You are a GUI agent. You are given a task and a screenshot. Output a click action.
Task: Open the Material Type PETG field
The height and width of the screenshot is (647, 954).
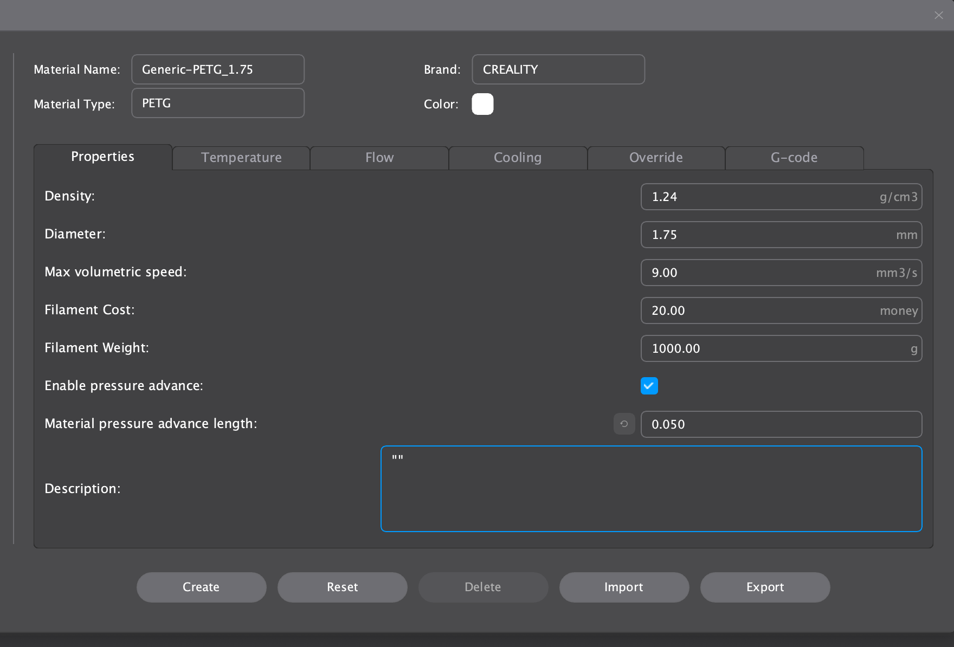pyautogui.click(x=217, y=103)
